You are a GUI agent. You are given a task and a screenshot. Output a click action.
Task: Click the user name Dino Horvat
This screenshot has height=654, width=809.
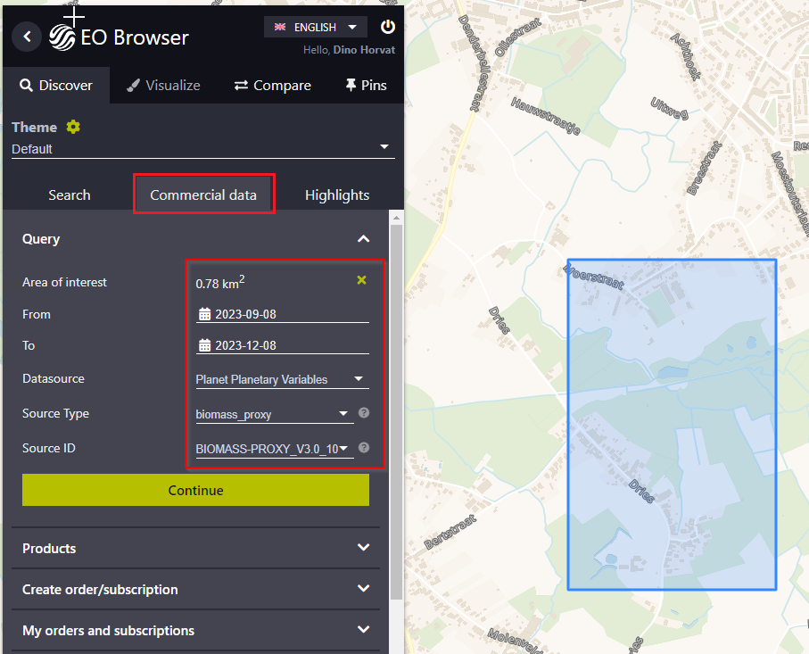tap(364, 50)
